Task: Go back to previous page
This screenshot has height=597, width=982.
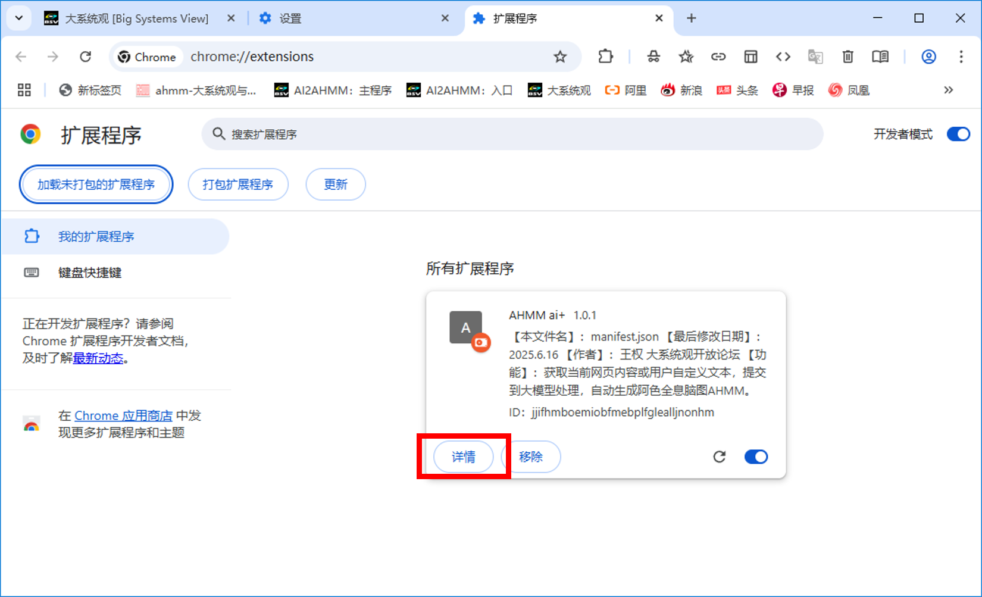Action: (21, 57)
